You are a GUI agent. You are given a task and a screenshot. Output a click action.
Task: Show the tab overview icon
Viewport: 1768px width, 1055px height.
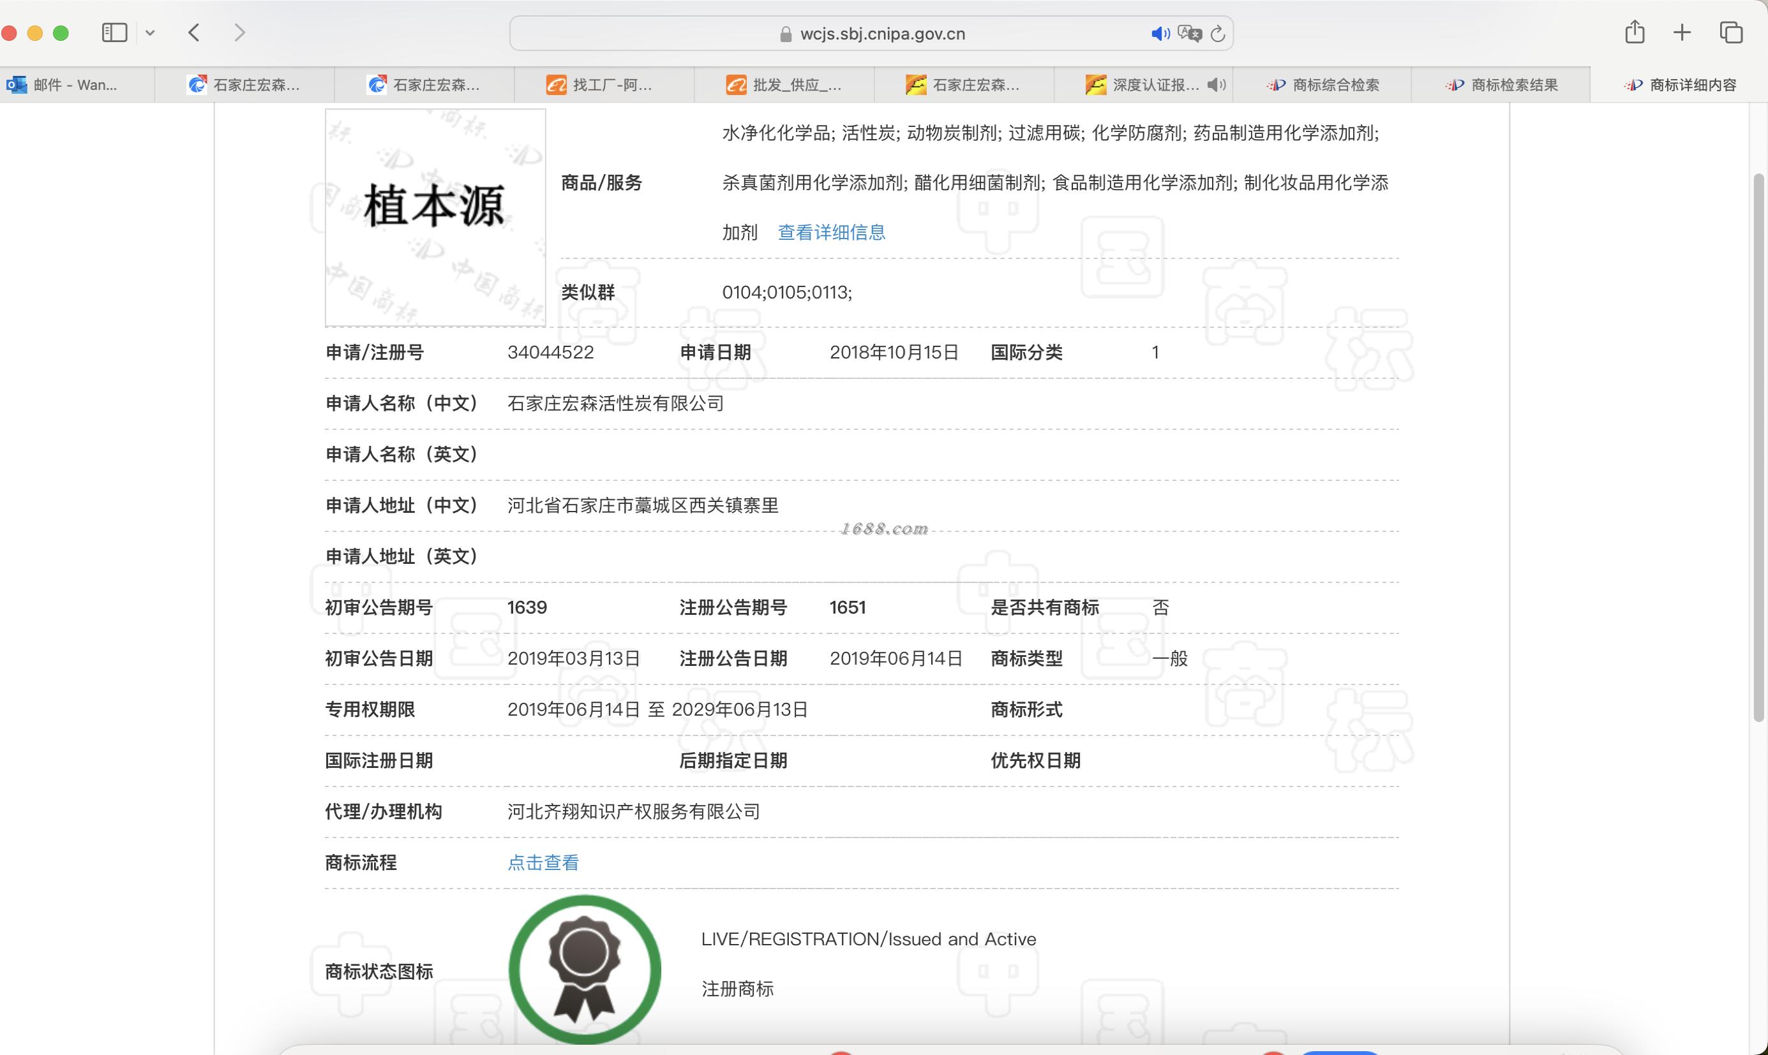pyautogui.click(x=1730, y=33)
